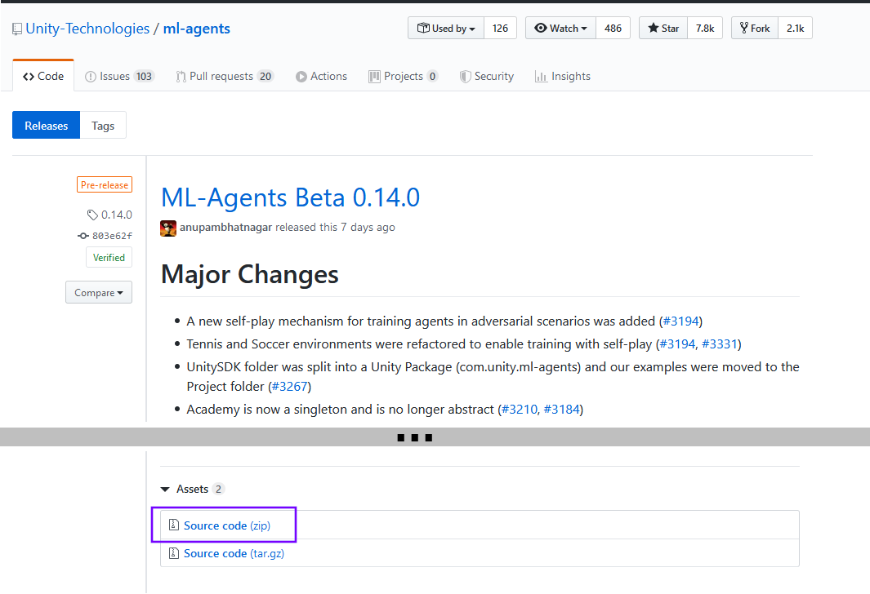Click the 2.1k forks count
The height and width of the screenshot is (594, 870).
tap(795, 28)
